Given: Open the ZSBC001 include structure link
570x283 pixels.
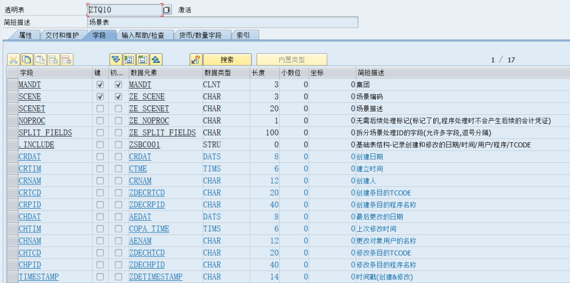Looking at the screenshot, I should click(x=145, y=145).
